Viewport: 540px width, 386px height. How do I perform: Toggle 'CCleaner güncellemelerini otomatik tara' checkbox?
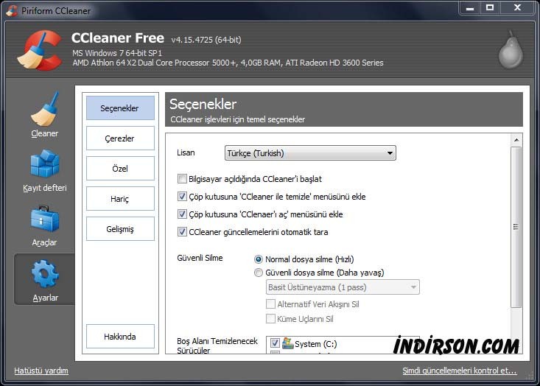182,232
